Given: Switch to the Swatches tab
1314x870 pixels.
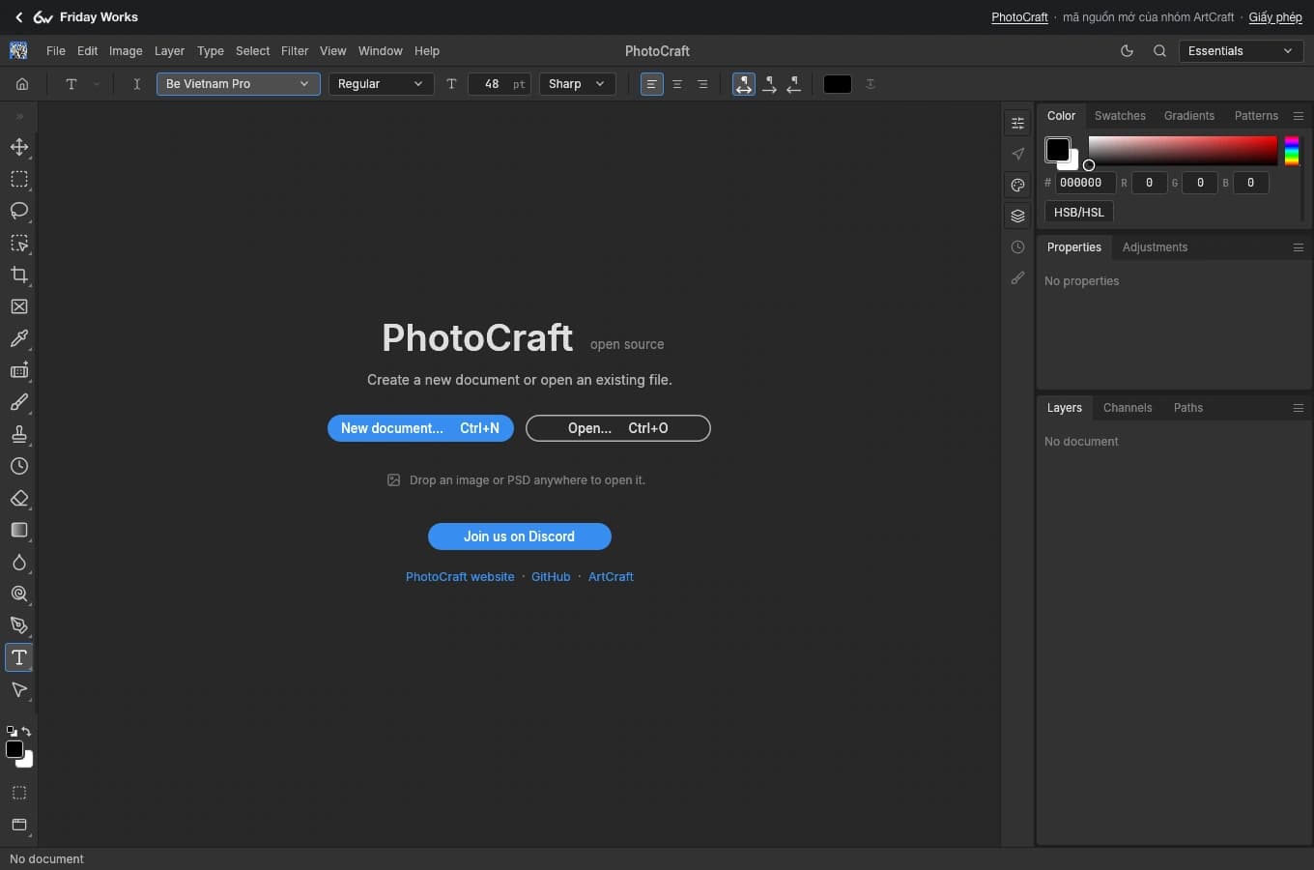Looking at the screenshot, I should pos(1120,116).
